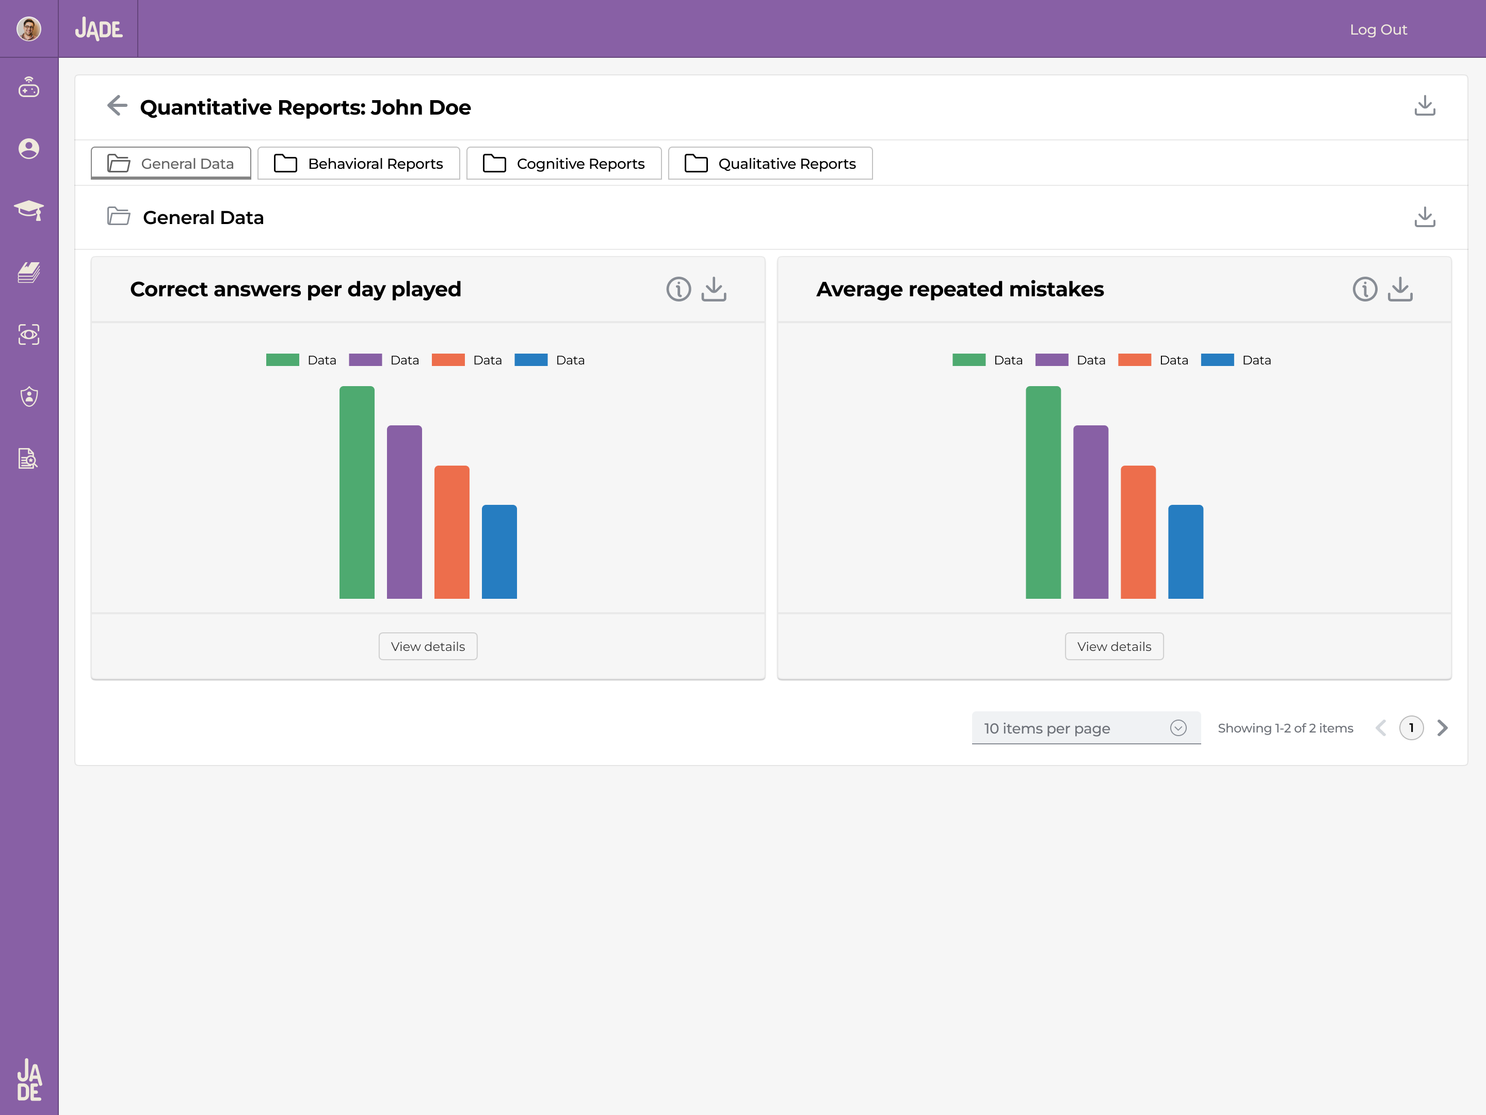Open the 10 items per page dropdown
1486x1115 pixels.
point(1086,728)
